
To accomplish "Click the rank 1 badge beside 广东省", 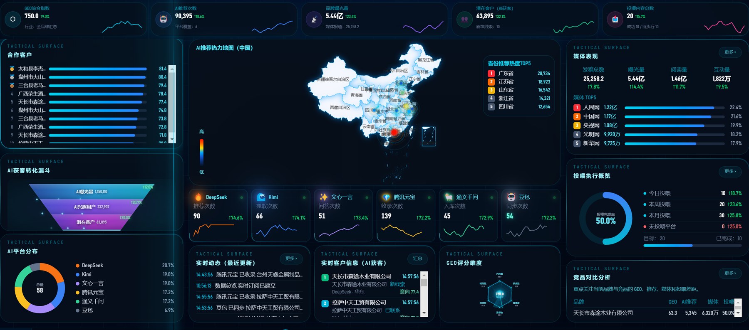I will (491, 74).
